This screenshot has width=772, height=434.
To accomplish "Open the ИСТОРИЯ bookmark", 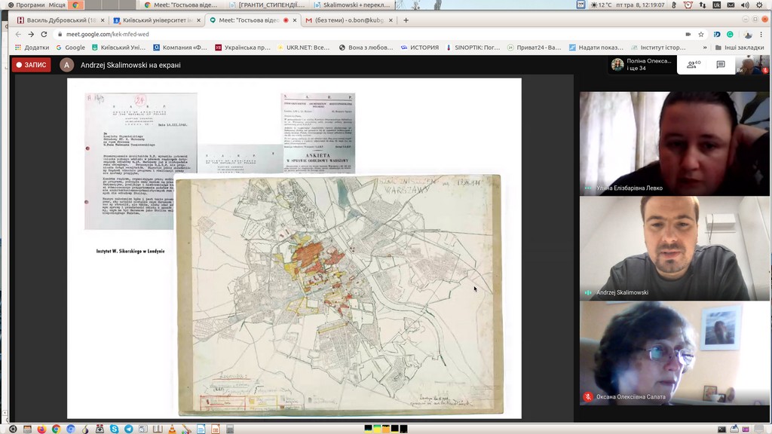I will [419, 47].
